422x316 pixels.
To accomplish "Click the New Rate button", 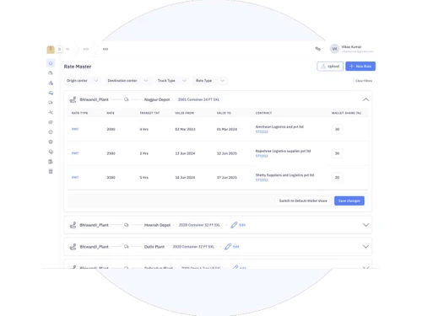I will (x=360, y=67).
